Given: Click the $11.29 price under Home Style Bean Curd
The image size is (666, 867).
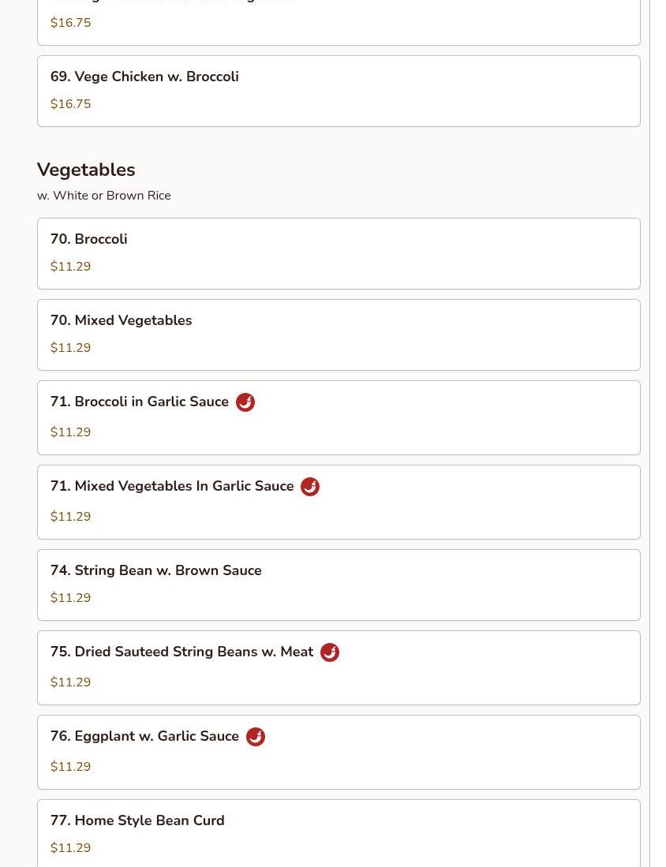Looking at the screenshot, I should click(x=70, y=847).
